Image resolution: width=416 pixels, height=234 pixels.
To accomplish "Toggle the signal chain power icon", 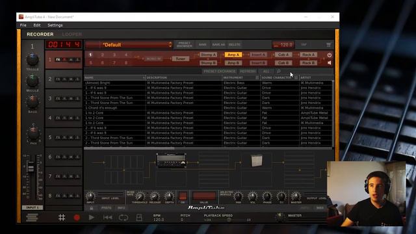I will click(330, 55).
